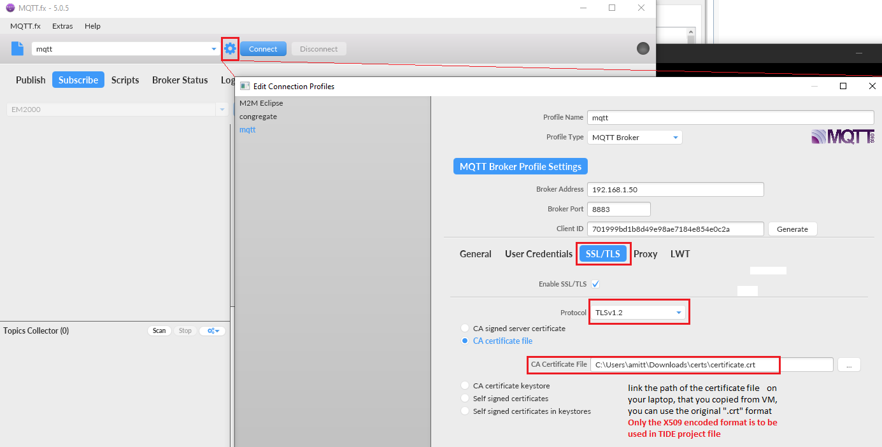The image size is (882, 447).
Task: Click the CA Certificate File path field
Action: pyautogui.click(x=712, y=365)
